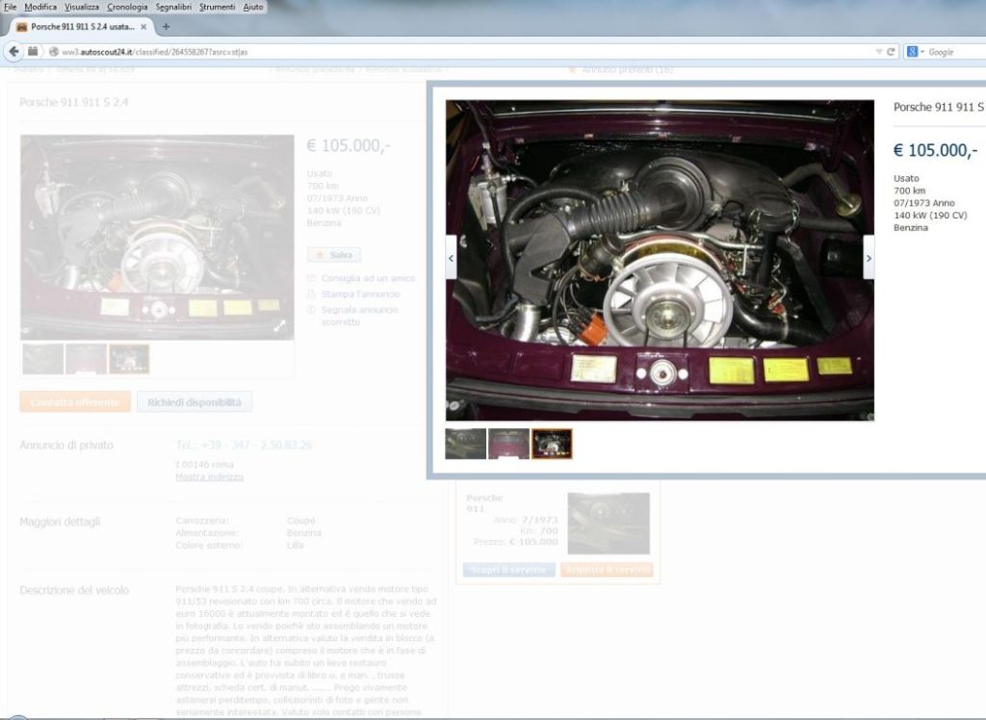Click the Descrizione del veicolo heading
The width and height of the screenshot is (986, 720).
click(x=74, y=590)
